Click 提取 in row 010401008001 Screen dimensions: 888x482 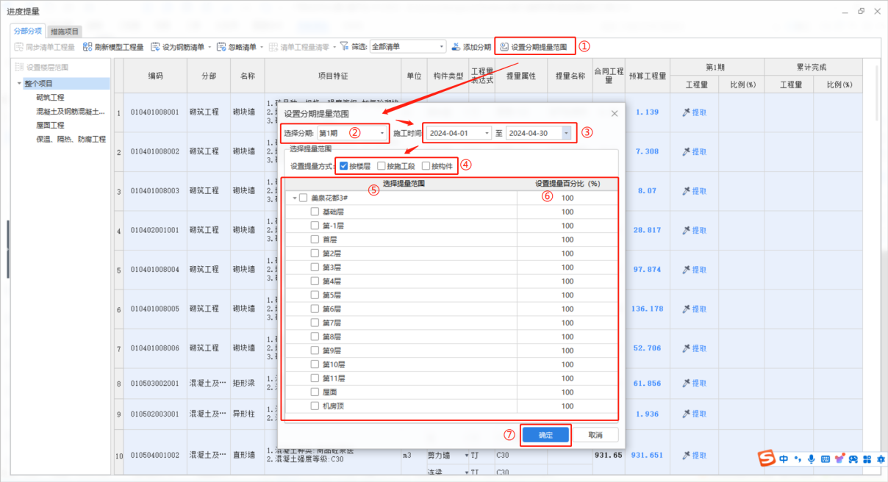tap(694, 112)
